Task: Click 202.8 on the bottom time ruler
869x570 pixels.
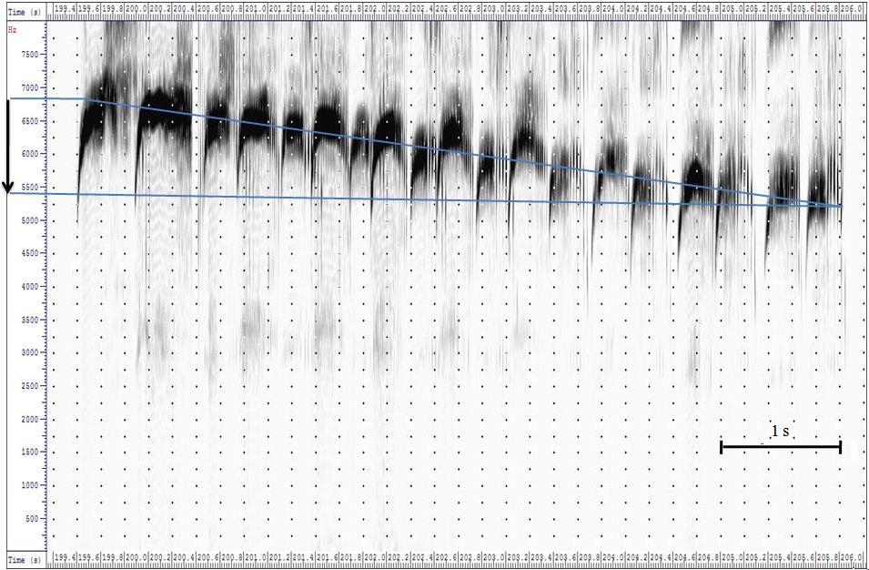Action: (470, 559)
